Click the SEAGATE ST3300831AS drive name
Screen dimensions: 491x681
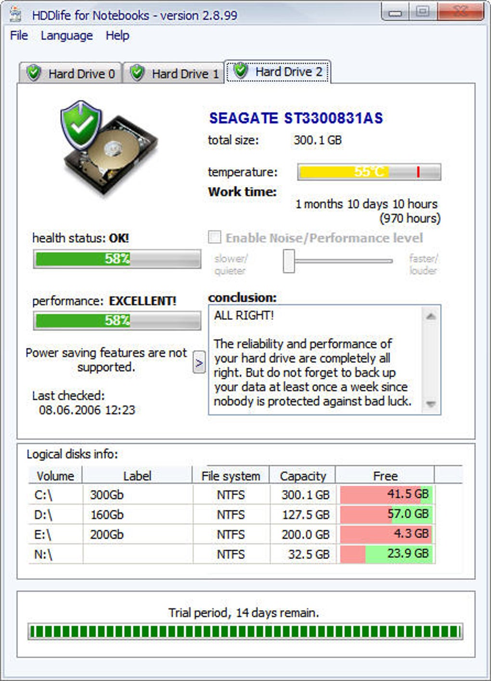[296, 118]
